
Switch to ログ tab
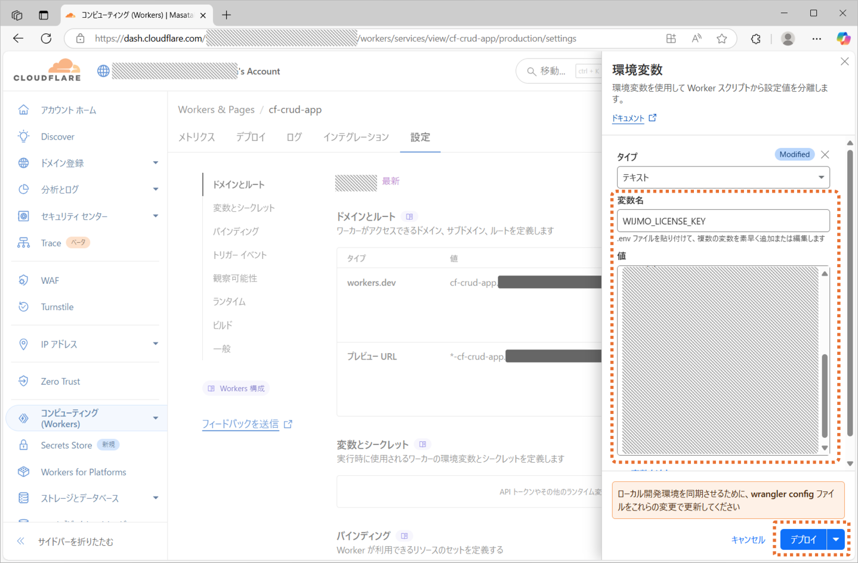pyautogui.click(x=294, y=137)
